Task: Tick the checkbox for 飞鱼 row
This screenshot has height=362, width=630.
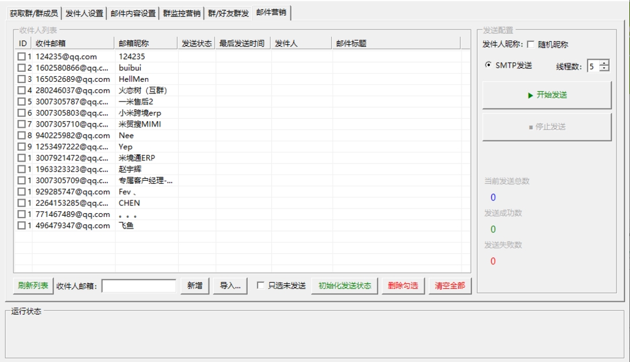Action: (x=22, y=226)
